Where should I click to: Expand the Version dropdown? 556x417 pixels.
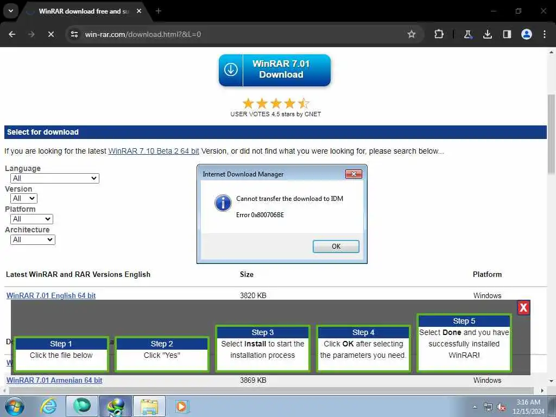(x=24, y=198)
